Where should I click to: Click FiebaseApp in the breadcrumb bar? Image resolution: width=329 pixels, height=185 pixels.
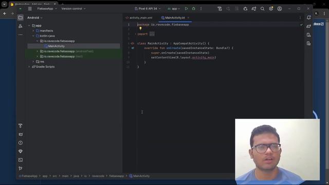(28, 176)
